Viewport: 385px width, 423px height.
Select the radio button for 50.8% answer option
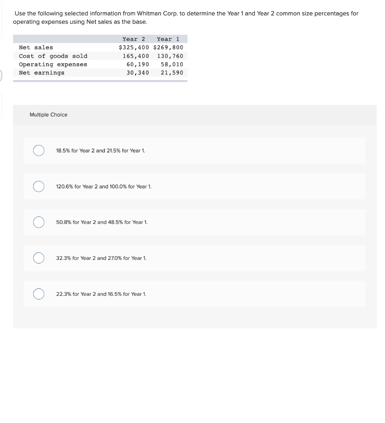pos(38,222)
